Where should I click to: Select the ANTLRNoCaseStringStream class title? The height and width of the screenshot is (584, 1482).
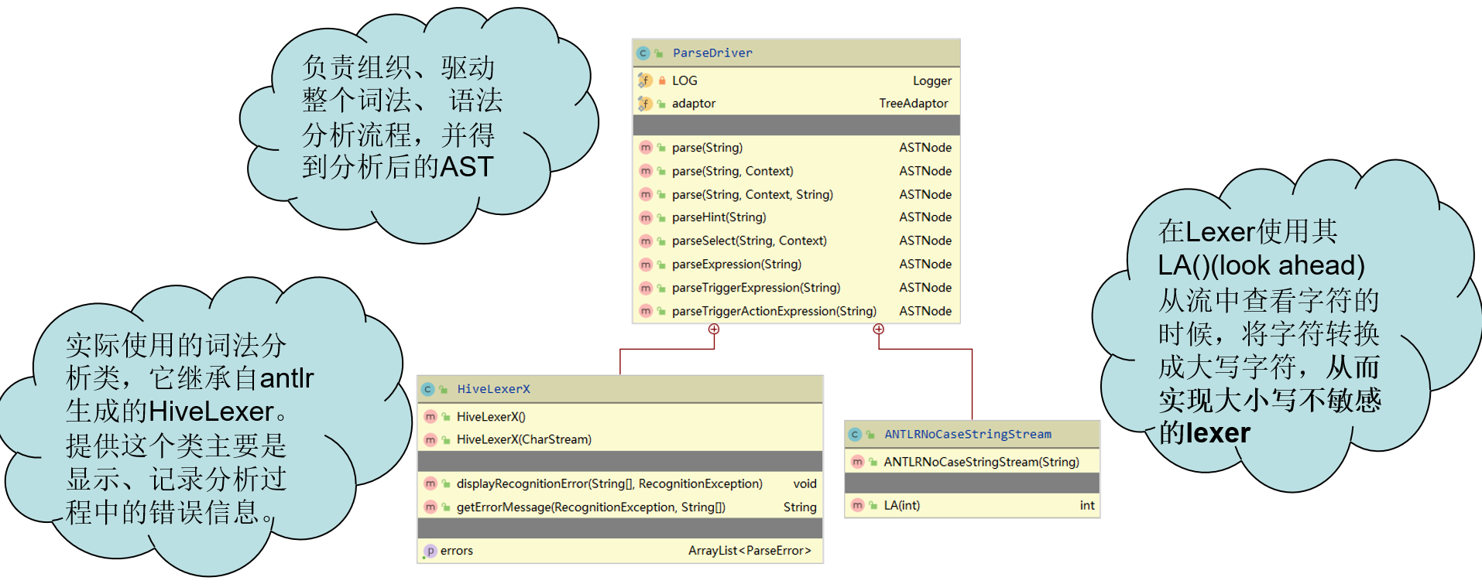point(968,435)
